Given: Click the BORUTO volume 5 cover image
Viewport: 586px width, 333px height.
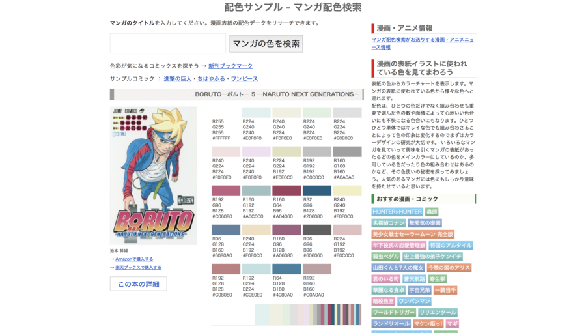Looking at the screenshot, I should (153, 176).
